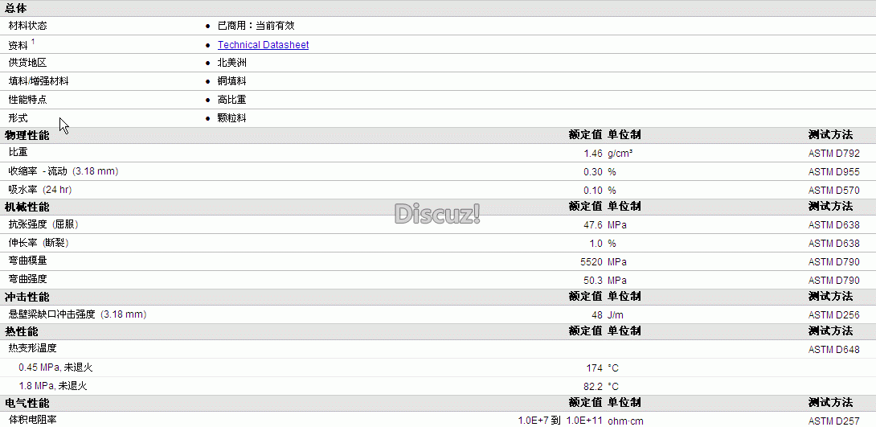Select the 1.46 specific gravity value
This screenshot has height=427, width=876.
click(x=593, y=153)
